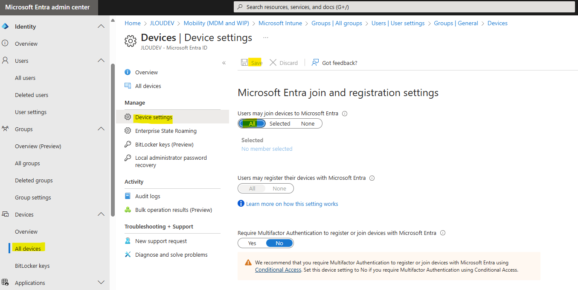Image resolution: width=578 pixels, height=290 pixels.
Task: Click the Bulk operation results icon
Action: point(128,210)
